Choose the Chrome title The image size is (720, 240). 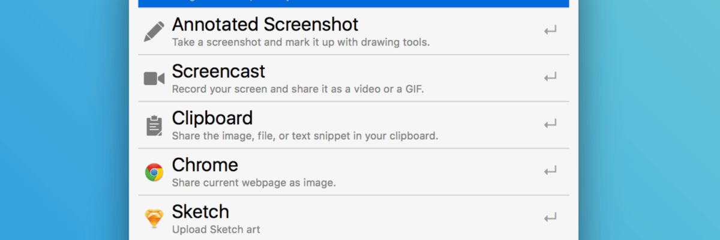pyautogui.click(x=205, y=164)
